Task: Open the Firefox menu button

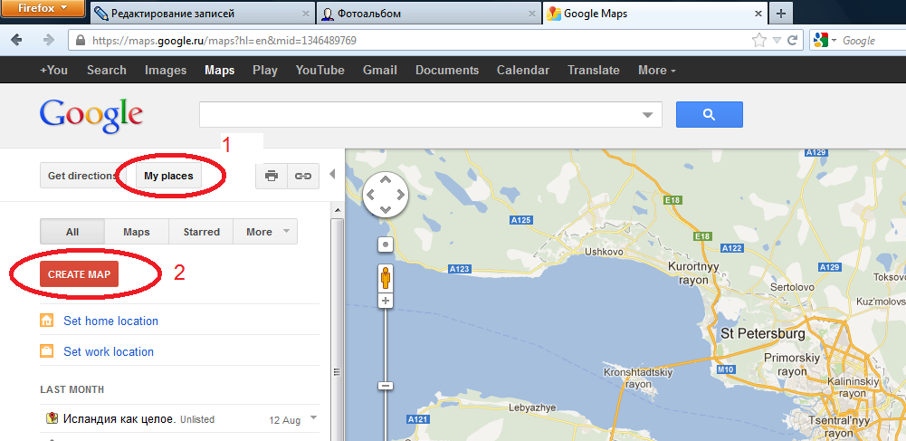Action: [x=43, y=8]
